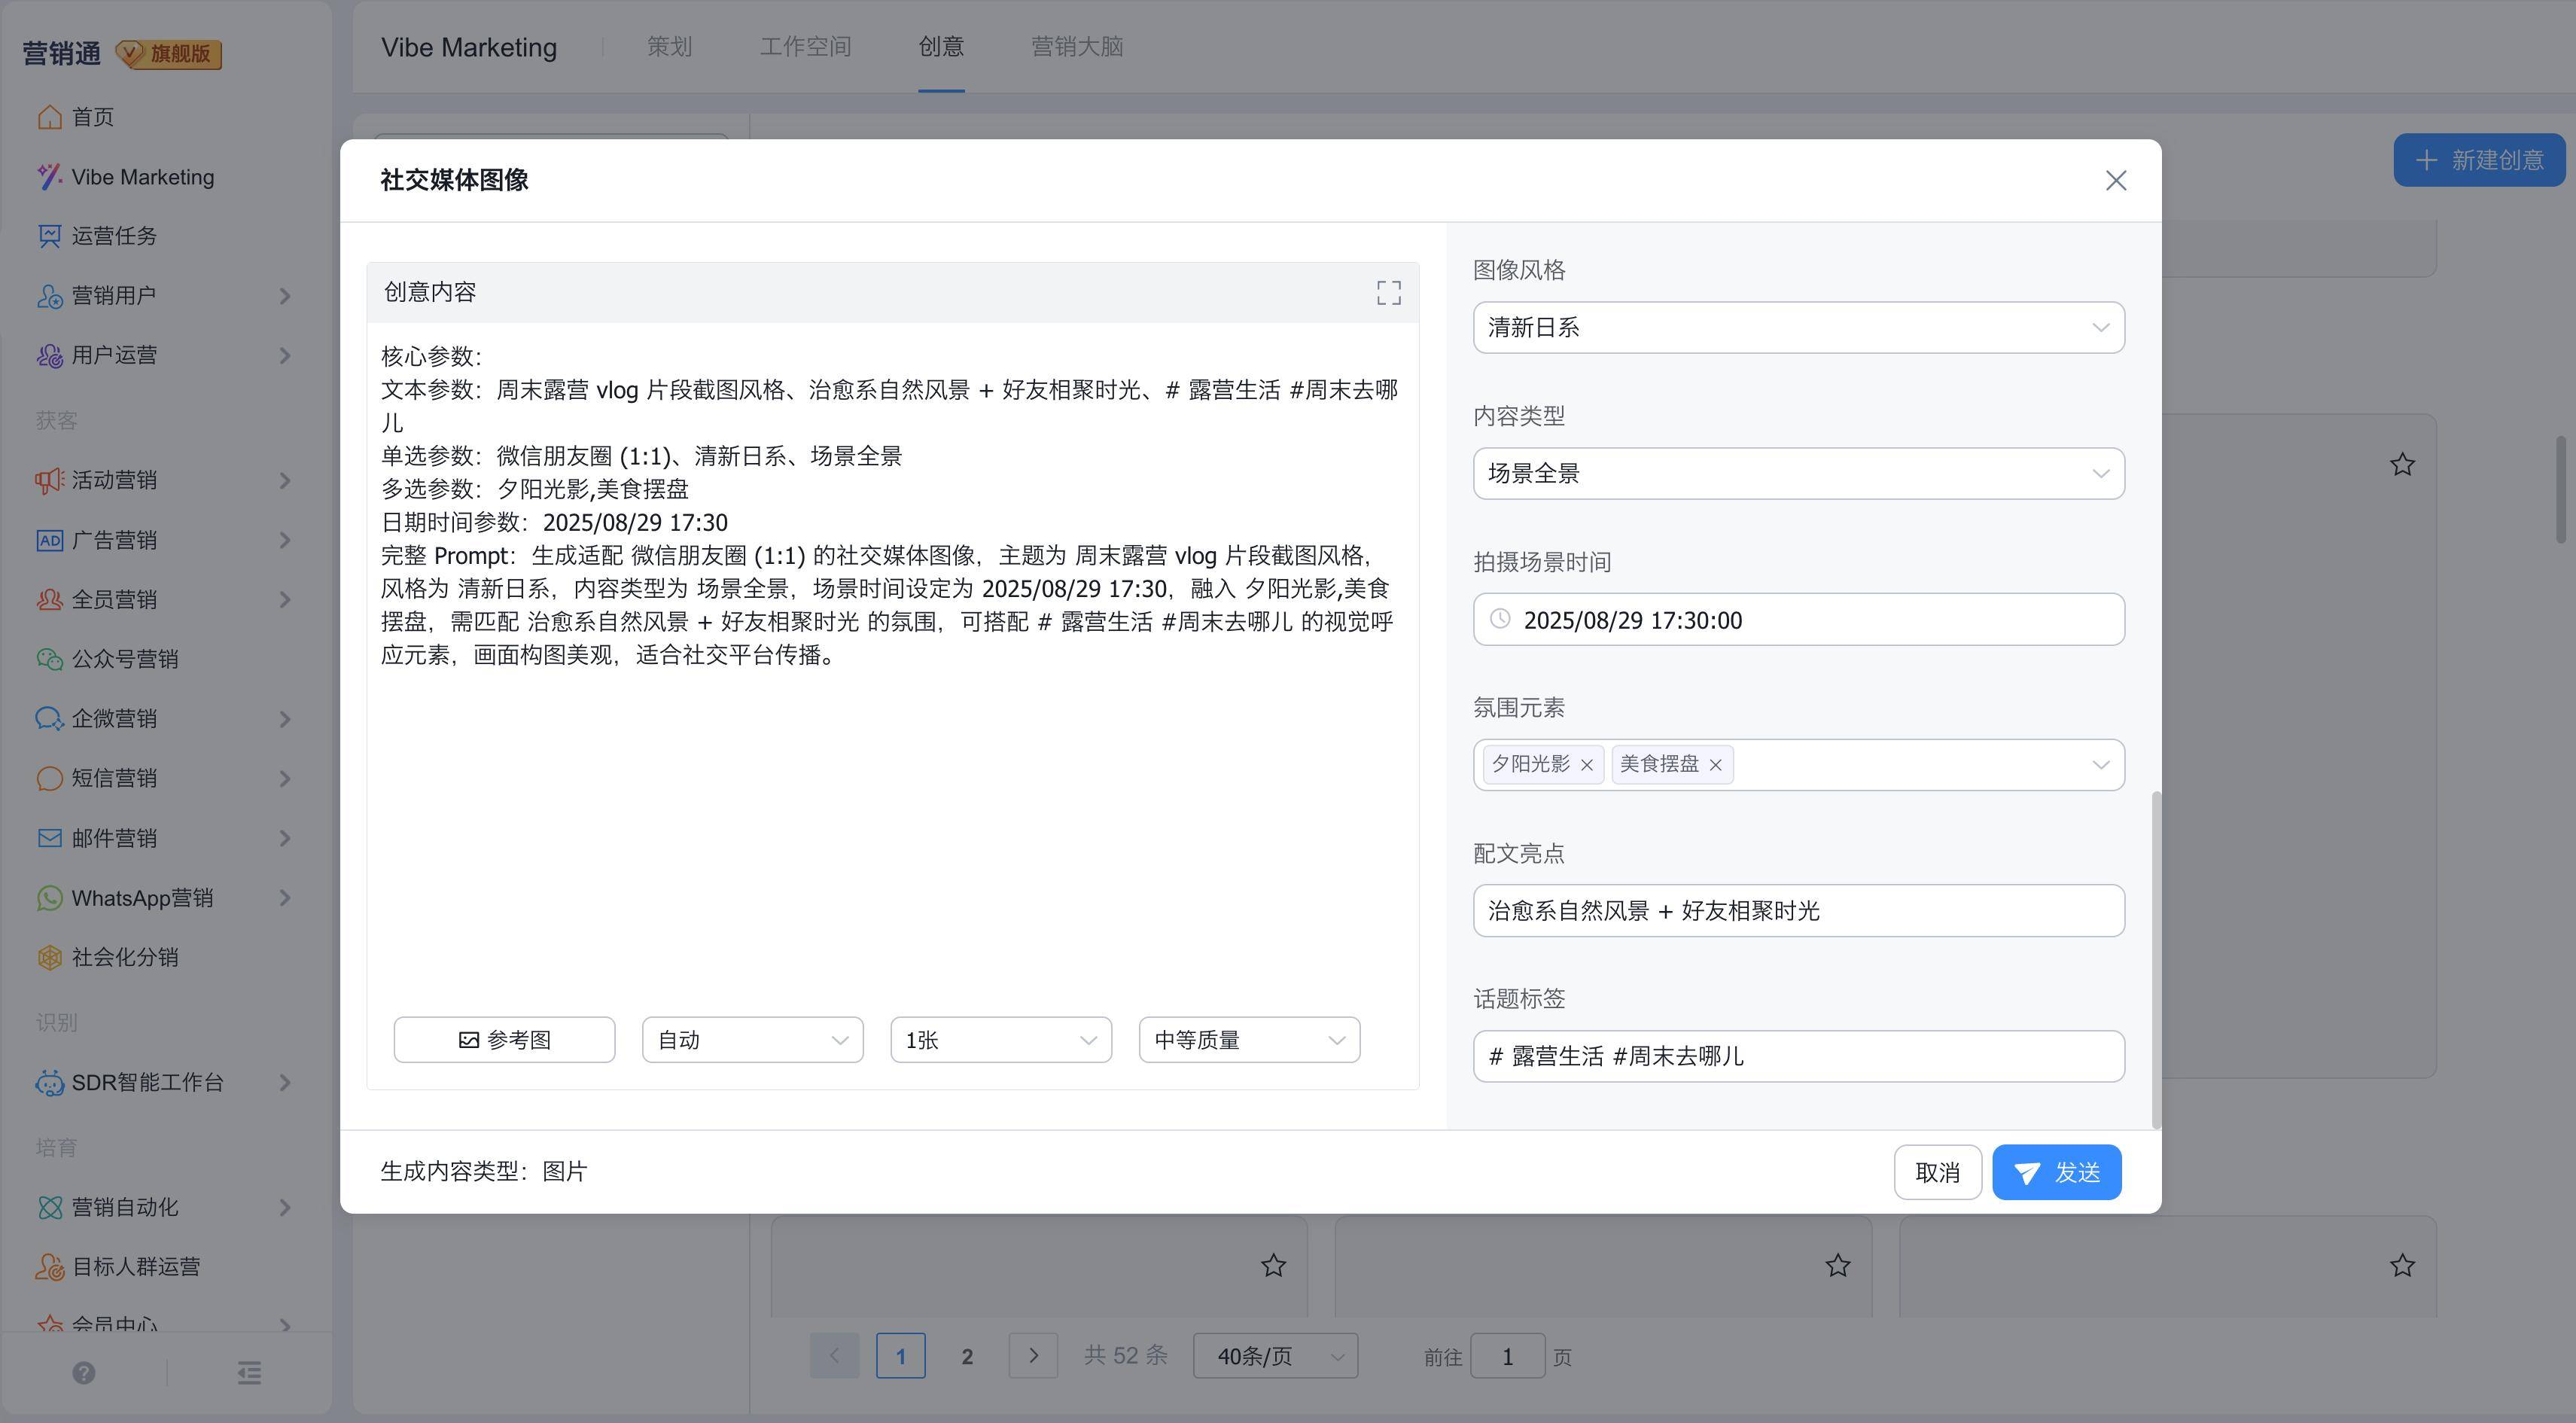
Task: Open the 中等质量 quality dropdown
Action: click(x=1249, y=1040)
